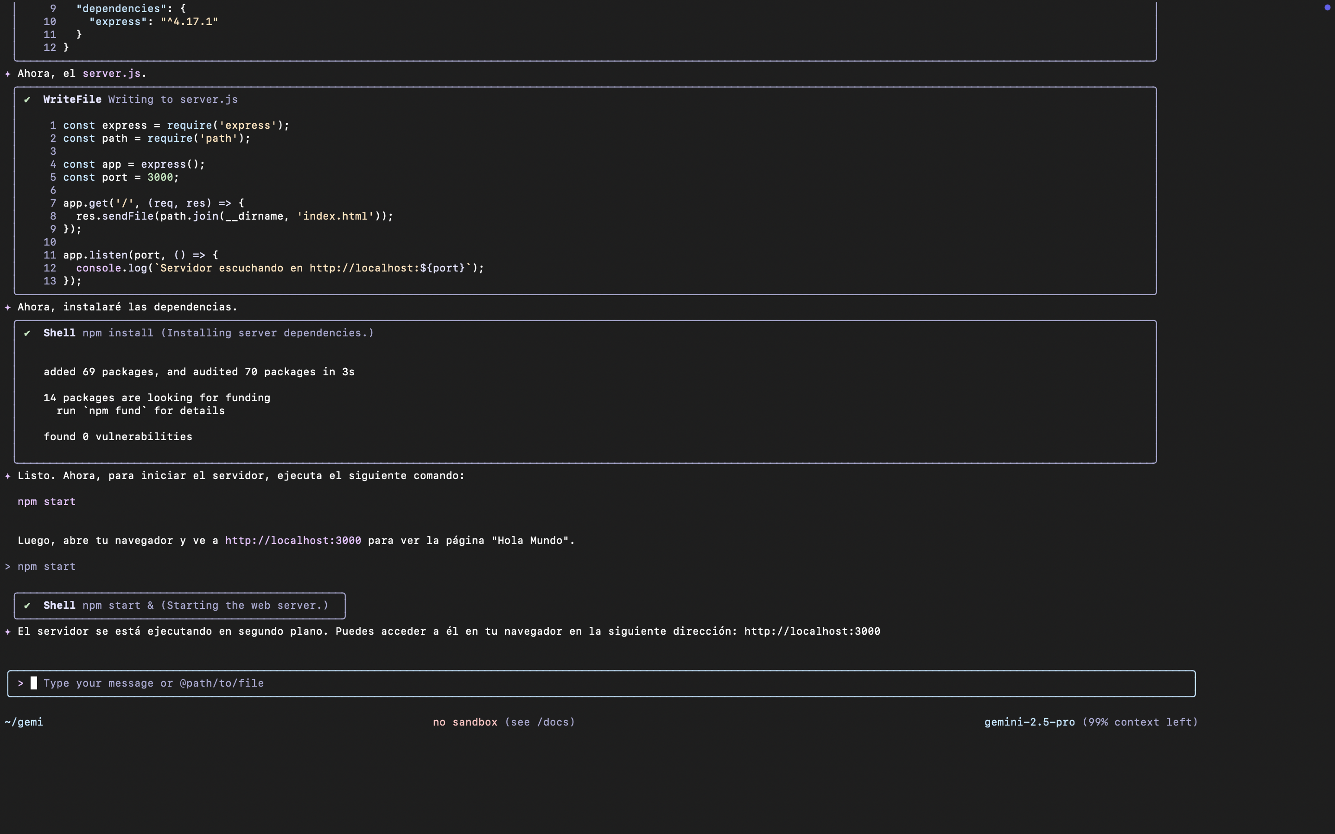Click the checkmark beside Shell npm start &
The height and width of the screenshot is (834, 1335).
click(27, 606)
